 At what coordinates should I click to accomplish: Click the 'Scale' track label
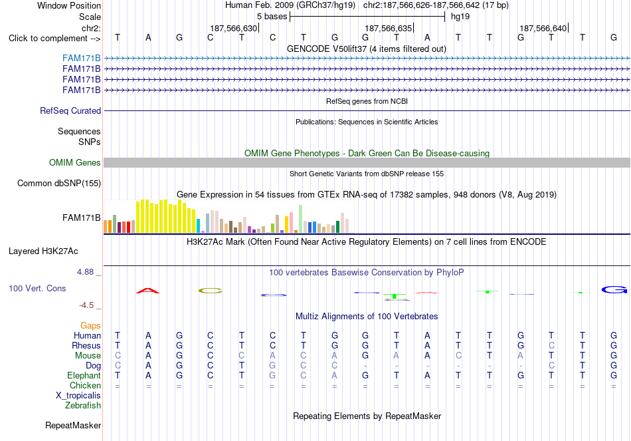(x=90, y=17)
